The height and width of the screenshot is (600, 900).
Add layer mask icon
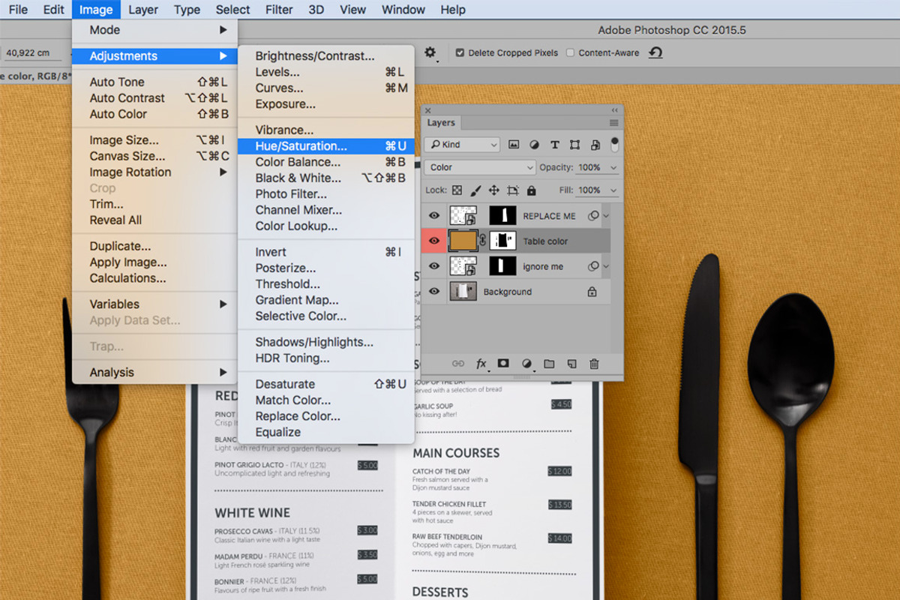click(x=503, y=363)
